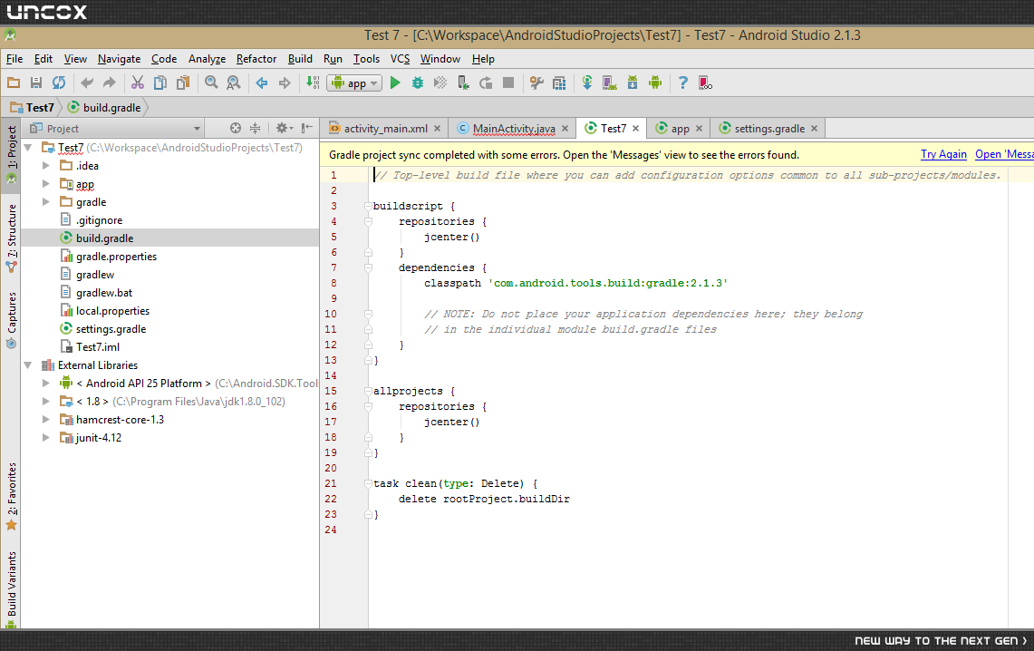
Task: Click the Cut scissors icon
Action: [x=137, y=83]
